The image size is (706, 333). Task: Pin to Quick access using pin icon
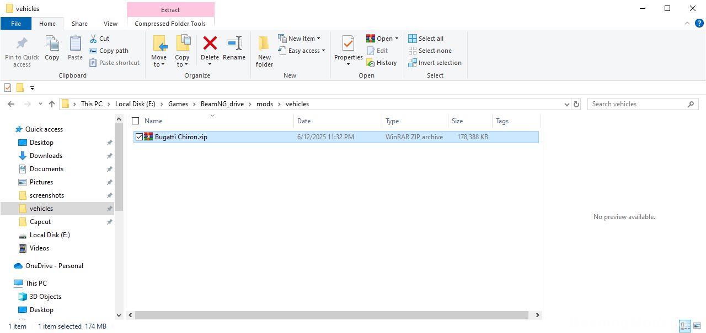tap(22, 44)
